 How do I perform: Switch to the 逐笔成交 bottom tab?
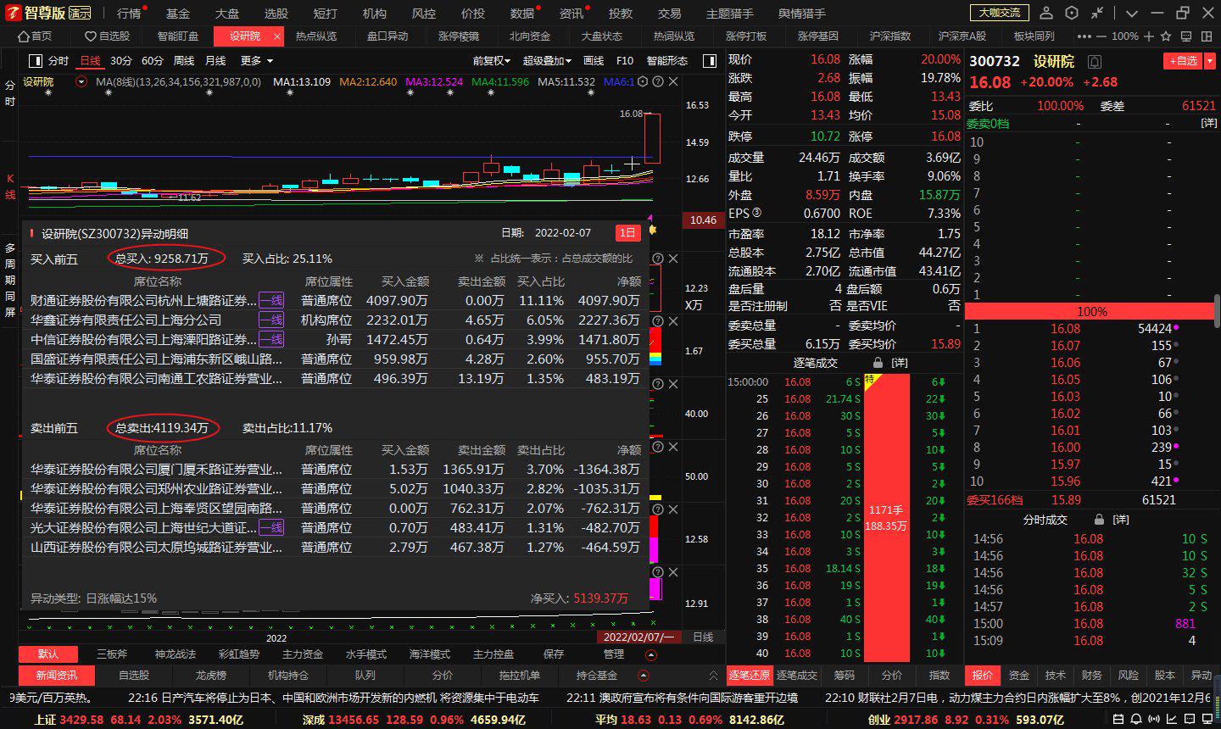[797, 676]
